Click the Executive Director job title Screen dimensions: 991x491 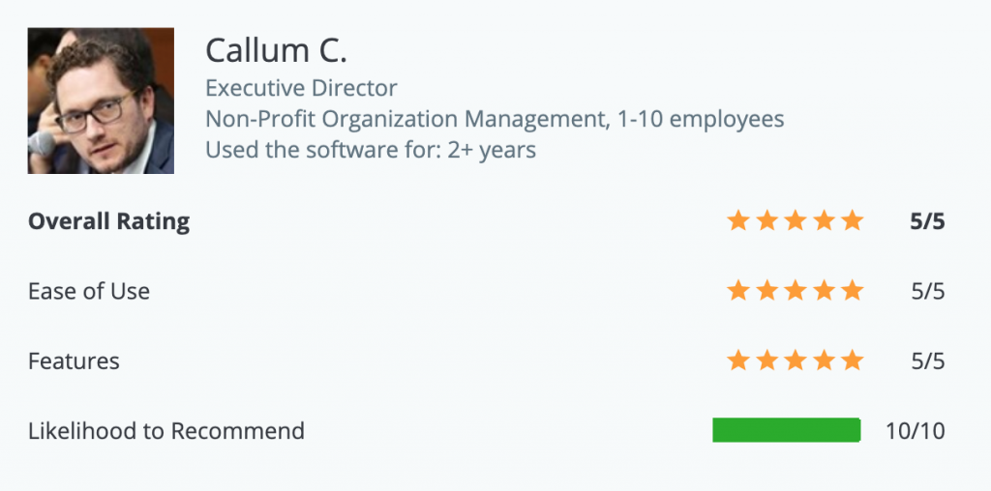coord(302,88)
